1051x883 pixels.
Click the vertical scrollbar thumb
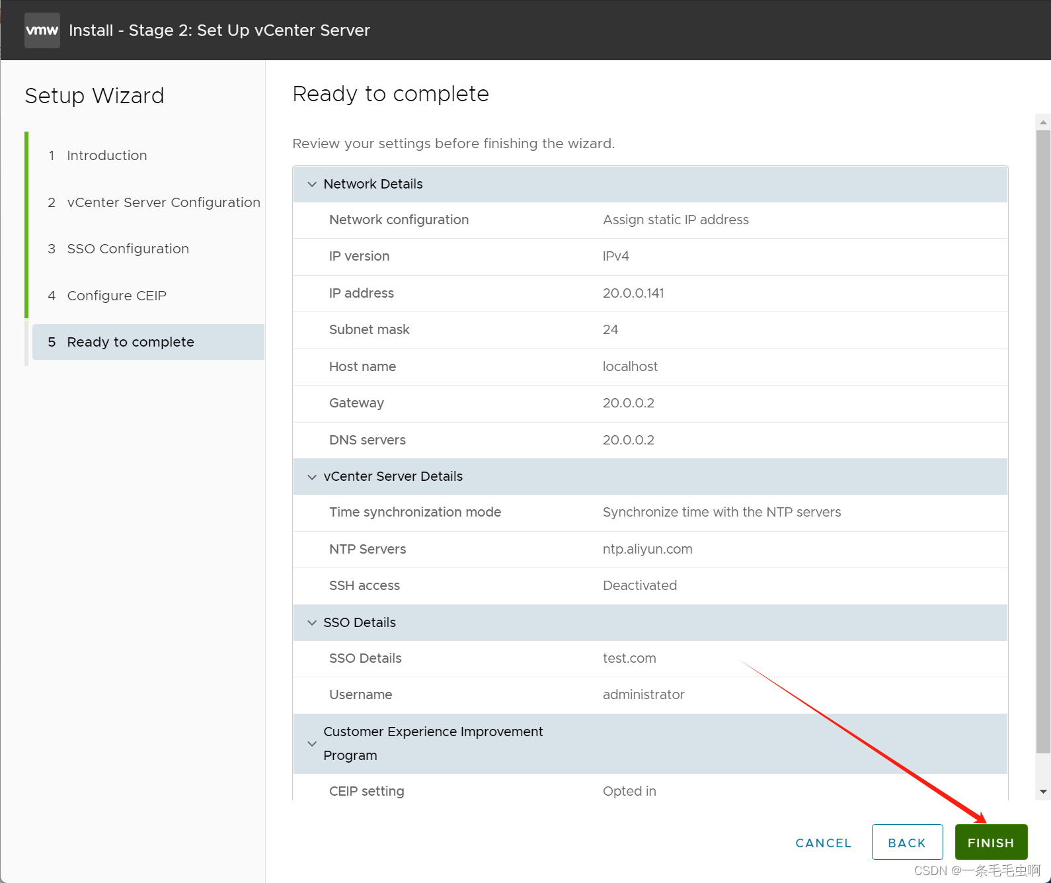pos(1043,441)
